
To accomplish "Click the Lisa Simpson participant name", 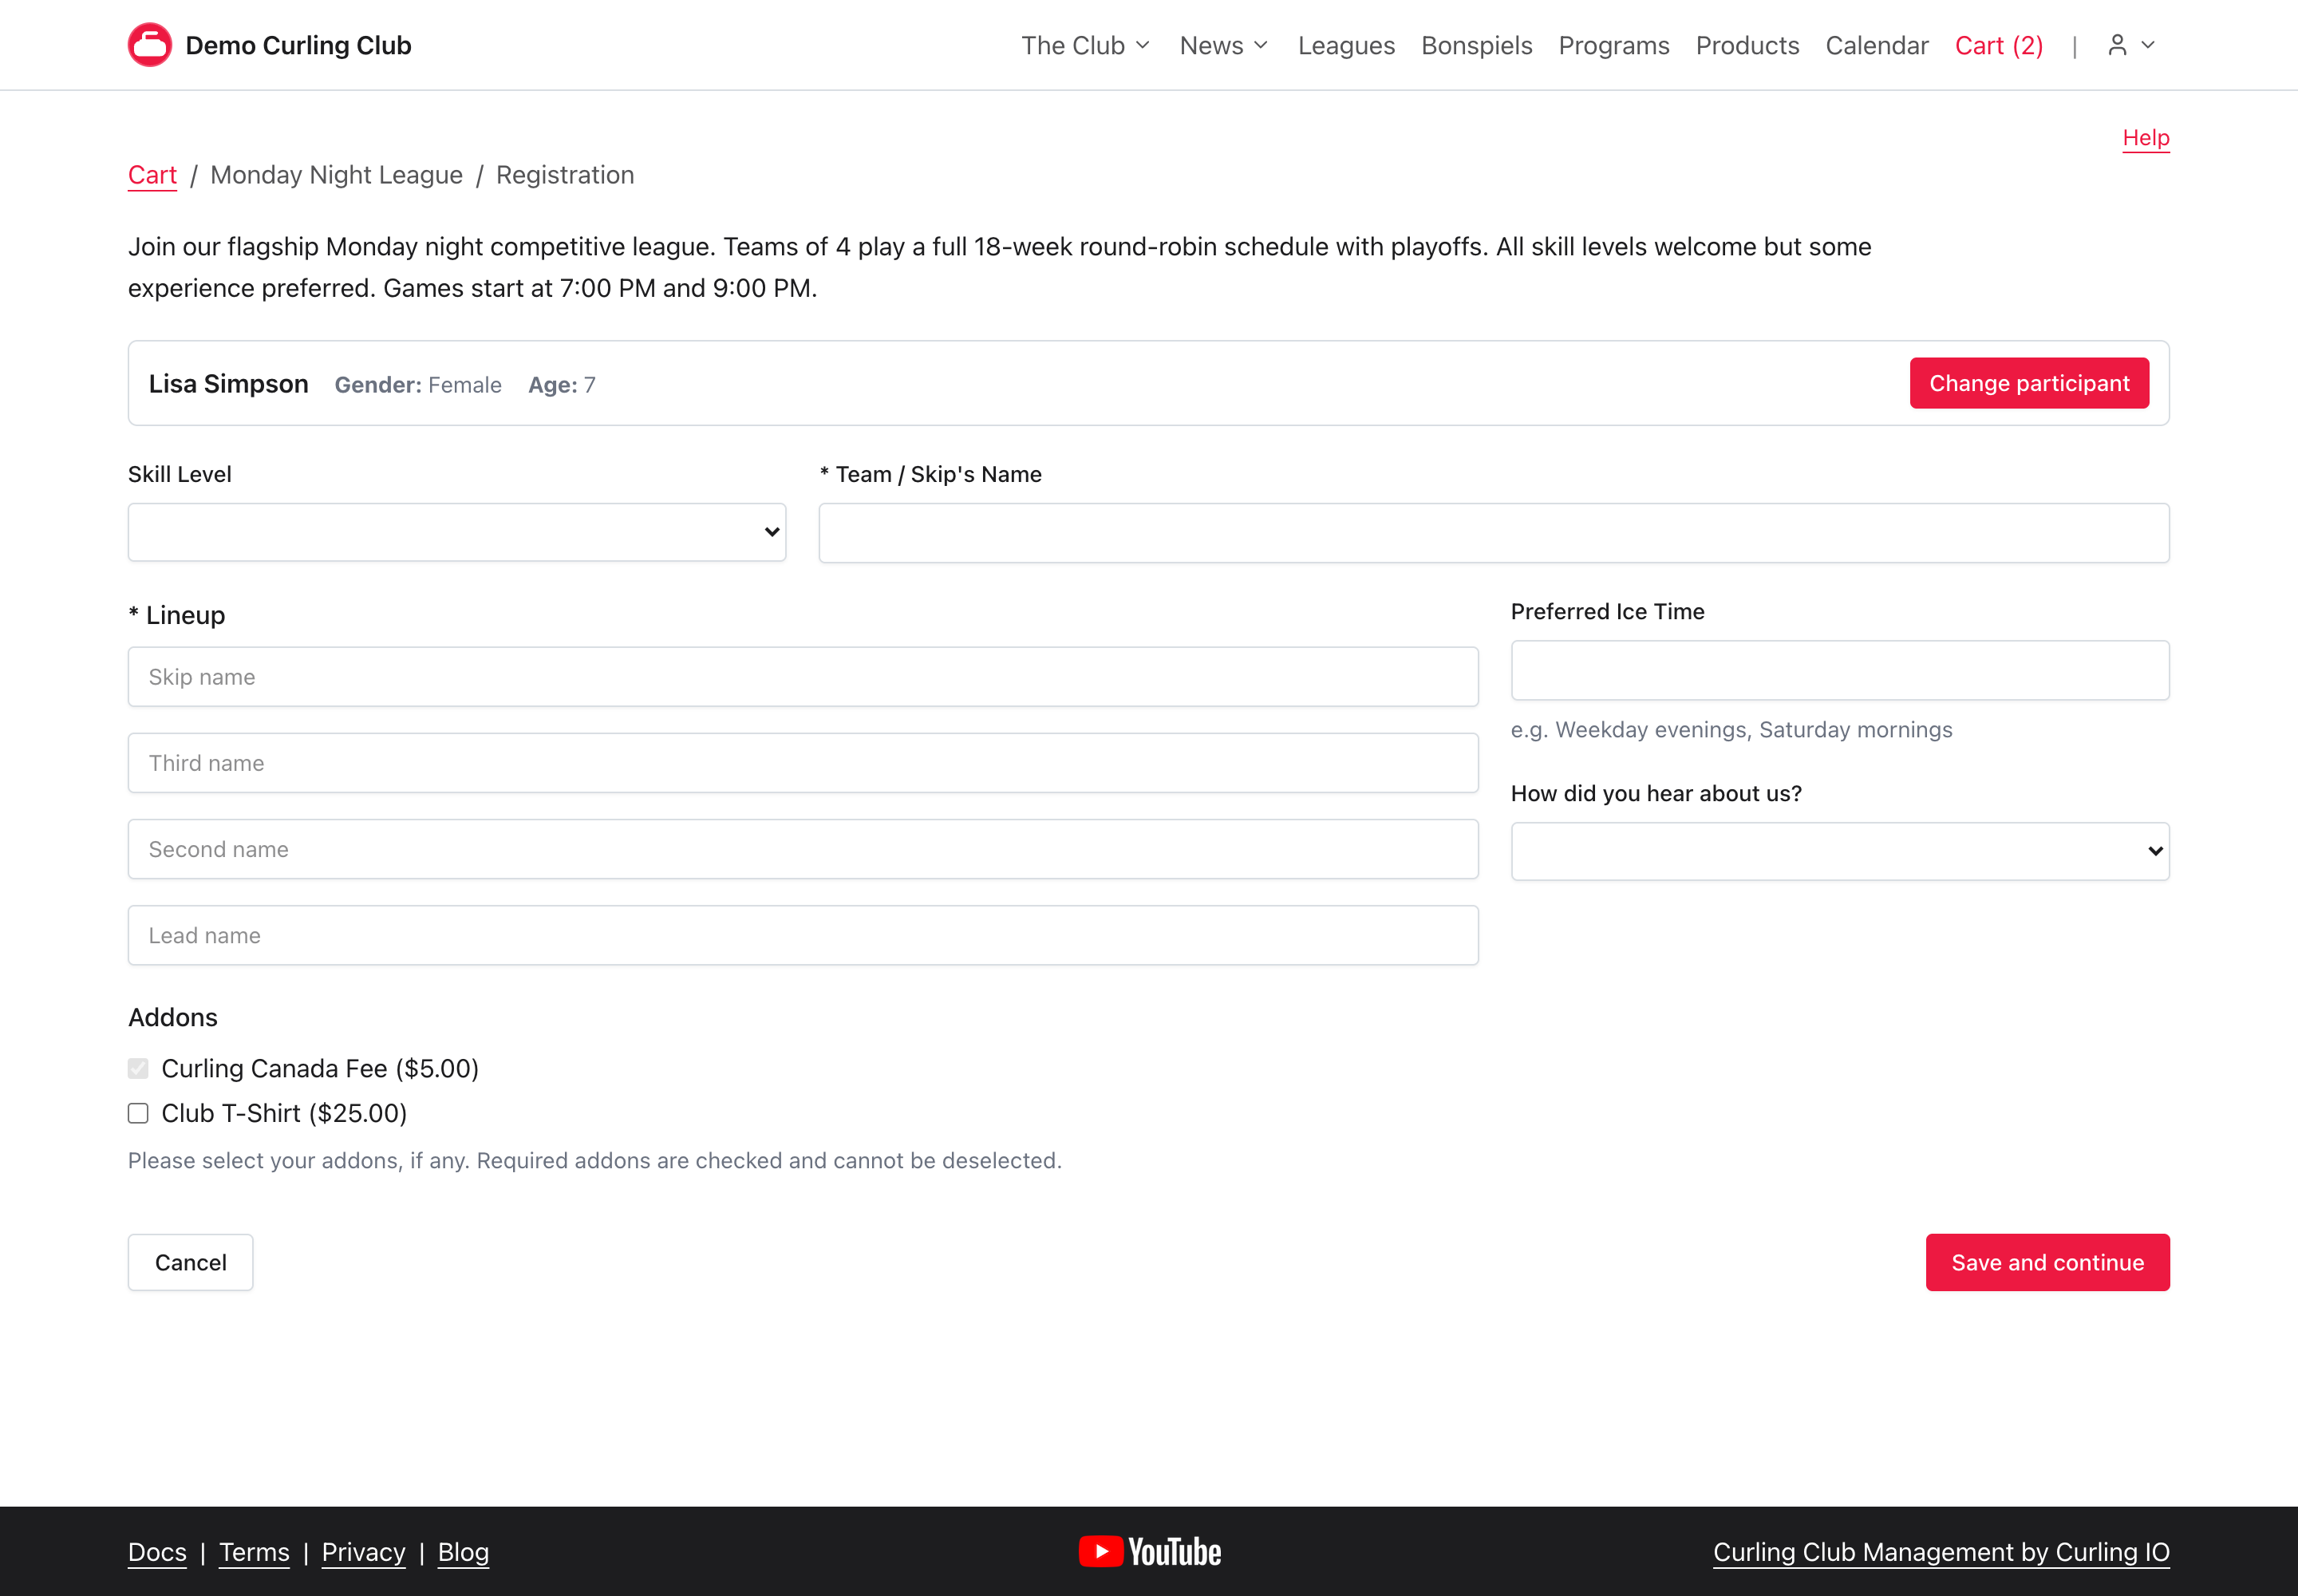I will [228, 384].
